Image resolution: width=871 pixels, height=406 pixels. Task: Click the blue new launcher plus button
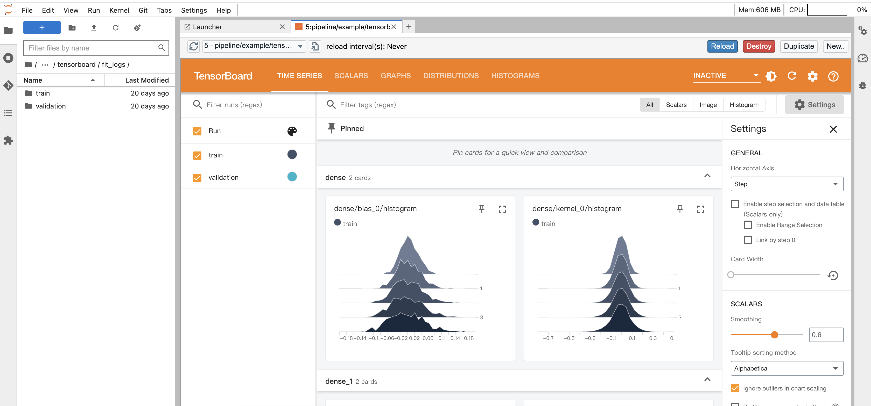(x=42, y=28)
